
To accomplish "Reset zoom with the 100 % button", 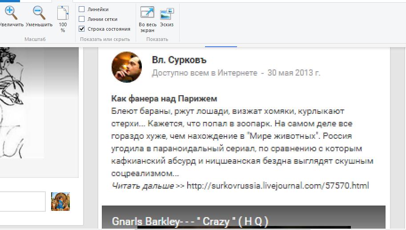I will pos(63,20).
